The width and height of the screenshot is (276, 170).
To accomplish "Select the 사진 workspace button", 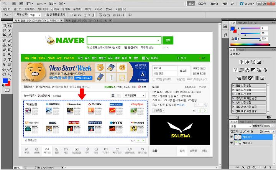I will pyautogui.click(x=225, y=4).
